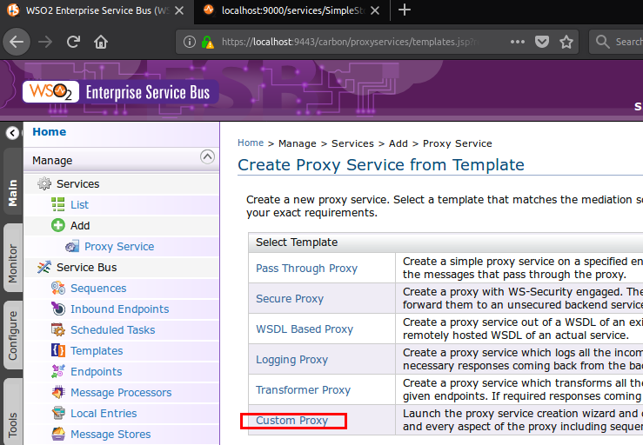Switch to the Configure side tab

coord(12,336)
